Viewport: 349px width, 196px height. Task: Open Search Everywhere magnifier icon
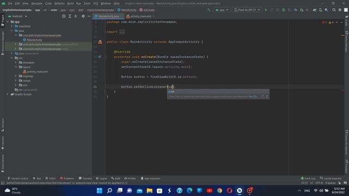click(334, 10)
